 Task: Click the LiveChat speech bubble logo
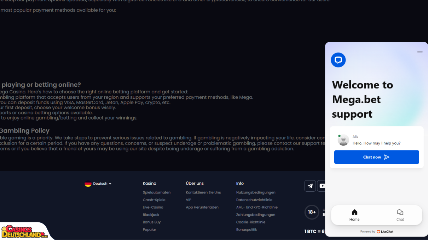pyautogui.click(x=338, y=60)
